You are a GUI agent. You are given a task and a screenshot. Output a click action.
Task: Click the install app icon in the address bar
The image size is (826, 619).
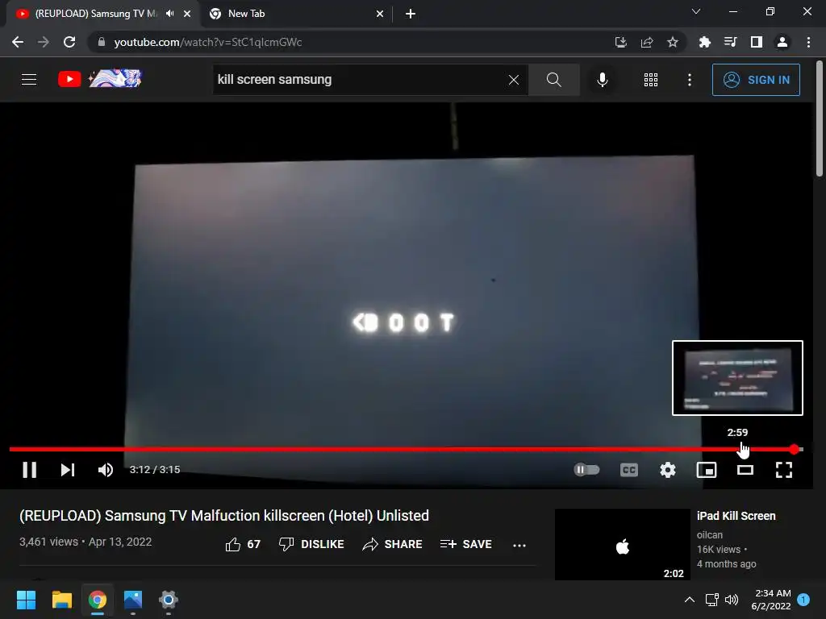coord(620,42)
